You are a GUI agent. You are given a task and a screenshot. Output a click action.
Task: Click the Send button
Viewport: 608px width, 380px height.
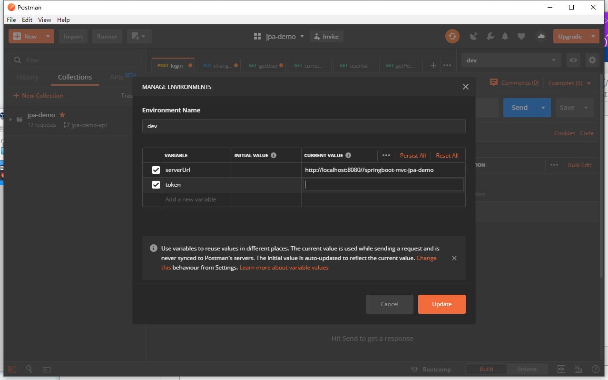tap(520, 108)
